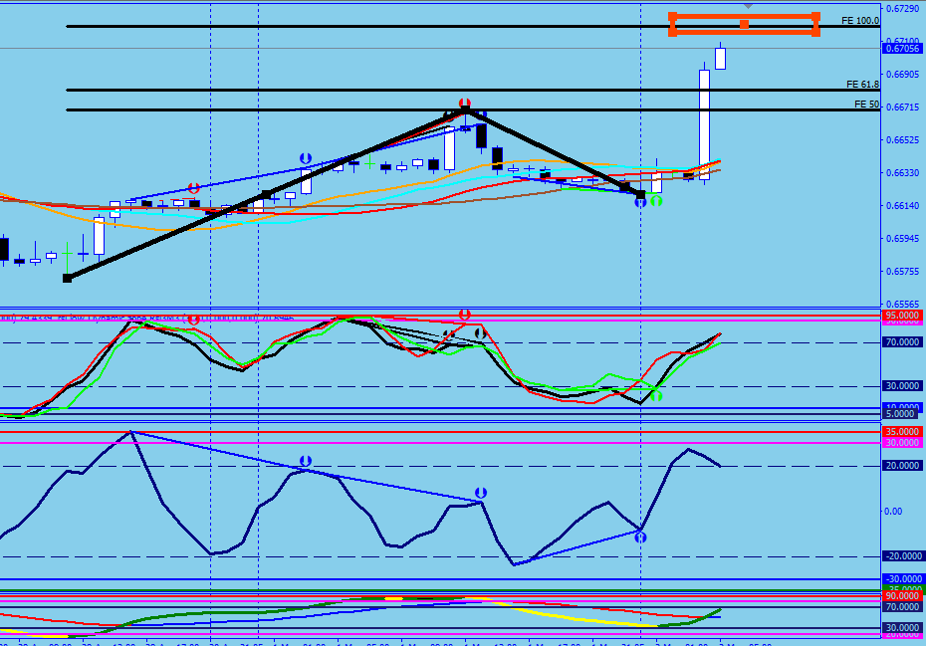Click the latest white candle near 0.67056
926x646 pixels.
point(721,59)
